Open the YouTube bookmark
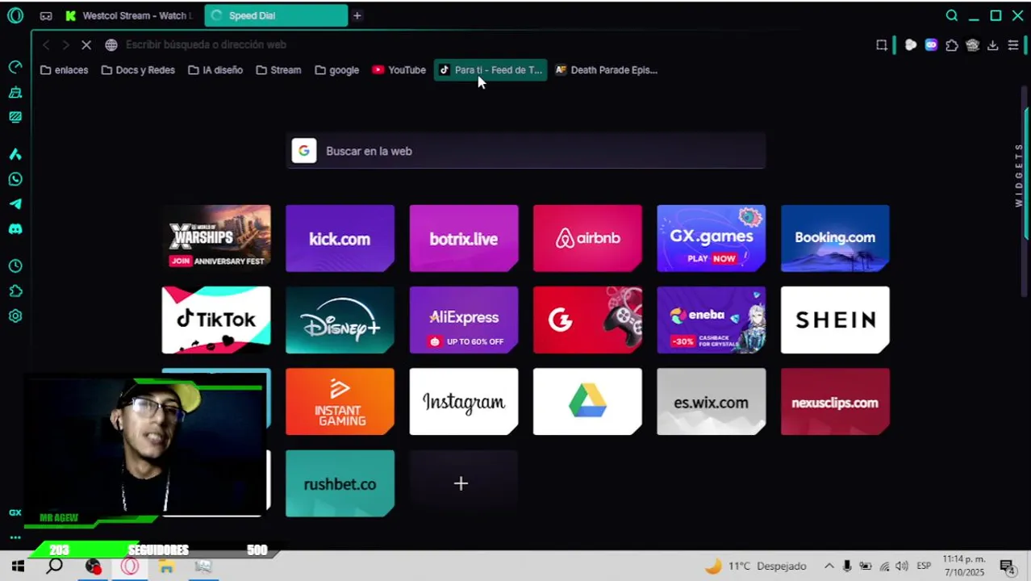This screenshot has width=1031, height=581. click(x=399, y=70)
